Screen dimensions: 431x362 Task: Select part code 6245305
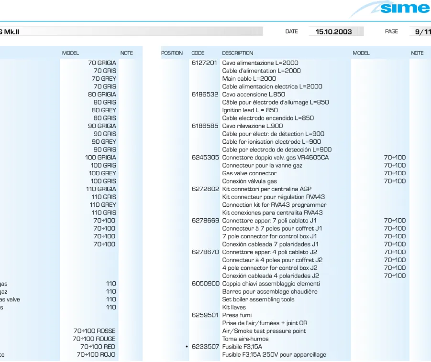coord(205,158)
